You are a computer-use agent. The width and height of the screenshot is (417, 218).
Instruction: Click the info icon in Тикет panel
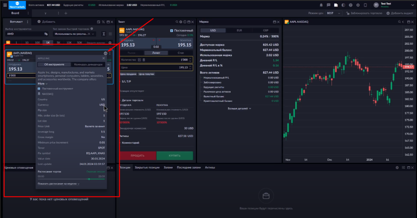coord(185,22)
